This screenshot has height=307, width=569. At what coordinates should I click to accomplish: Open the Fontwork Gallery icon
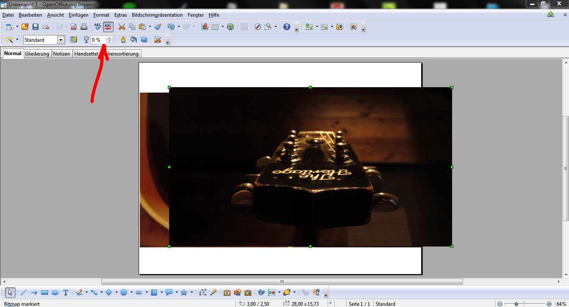[x=227, y=293]
